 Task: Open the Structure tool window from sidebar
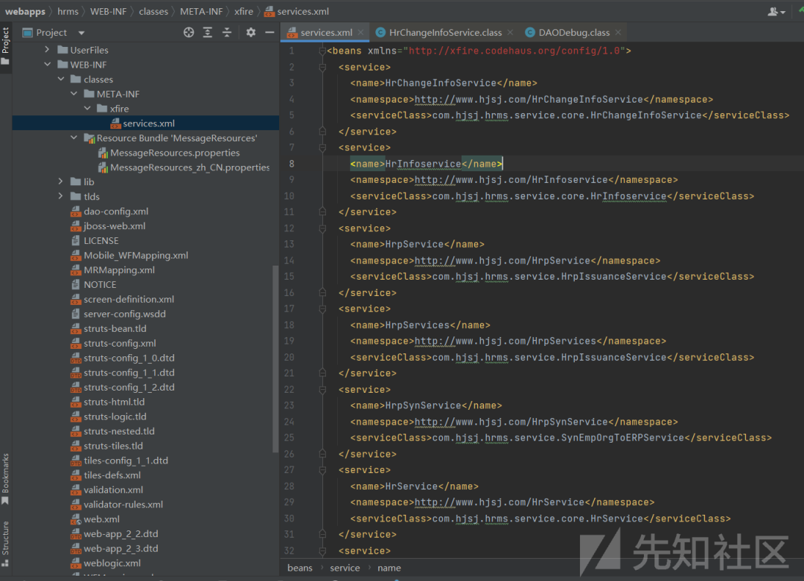[6, 544]
